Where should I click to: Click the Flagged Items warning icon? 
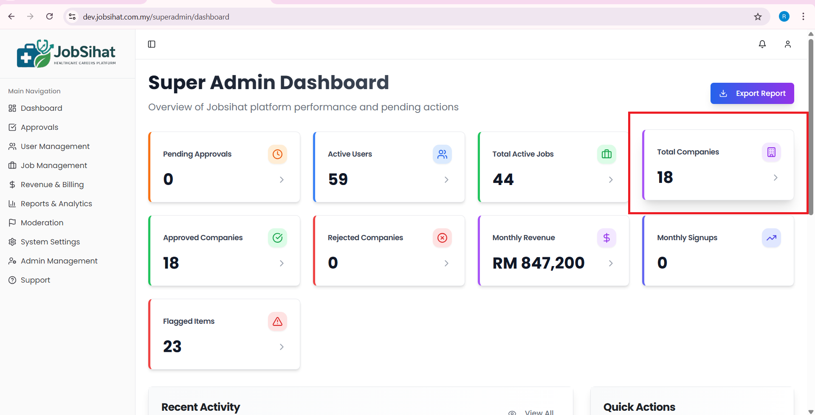pyautogui.click(x=277, y=321)
